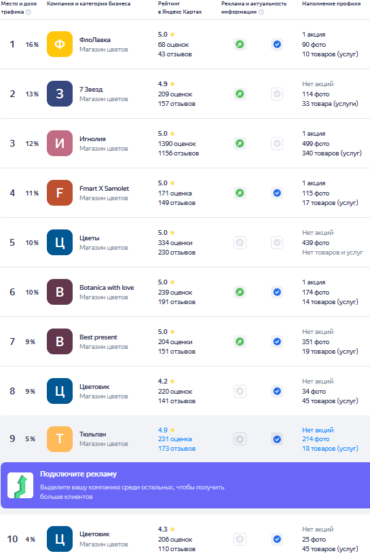The width and height of the screenshot is (370, 560).
Task: Click the green ad icon for ФлоЛавка
Action: (240, 44)
